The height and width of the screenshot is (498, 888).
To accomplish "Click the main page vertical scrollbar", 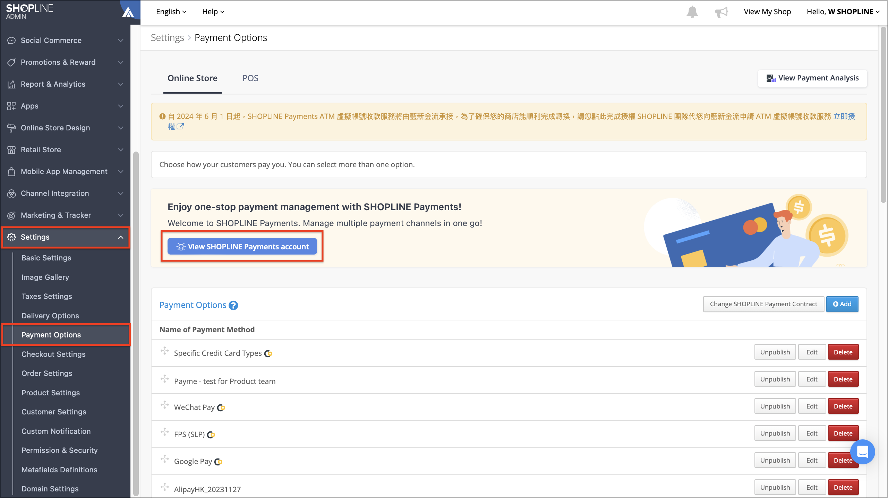I will [883, 114].
